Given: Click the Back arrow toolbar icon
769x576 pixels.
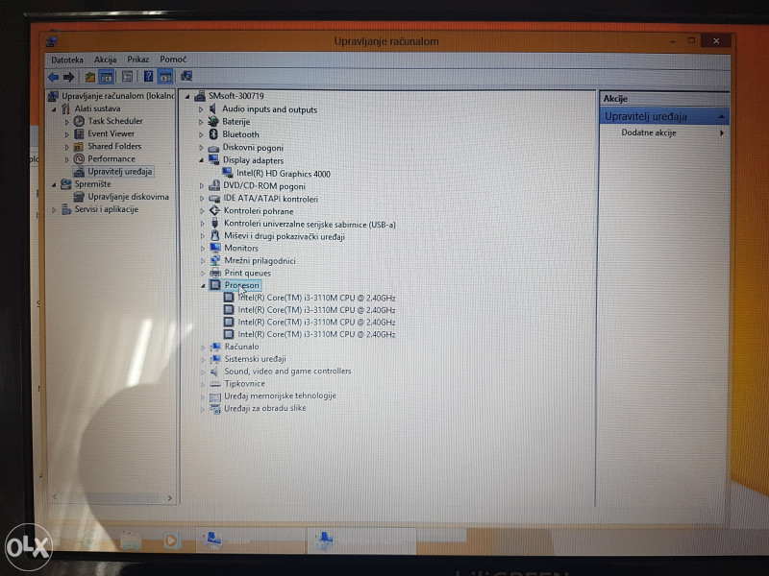Looking at the screenshot, I should click(x=54, y=77).
